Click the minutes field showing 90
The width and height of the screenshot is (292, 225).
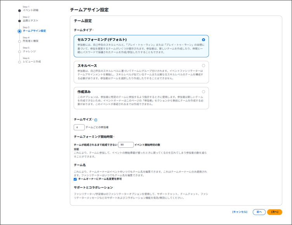(x=125, y=144)
